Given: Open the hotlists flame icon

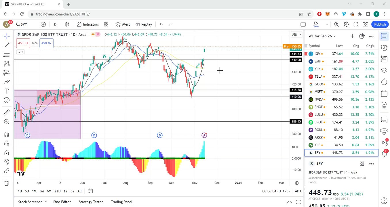Looking at the screenshot, I should [x=384, y=82].
